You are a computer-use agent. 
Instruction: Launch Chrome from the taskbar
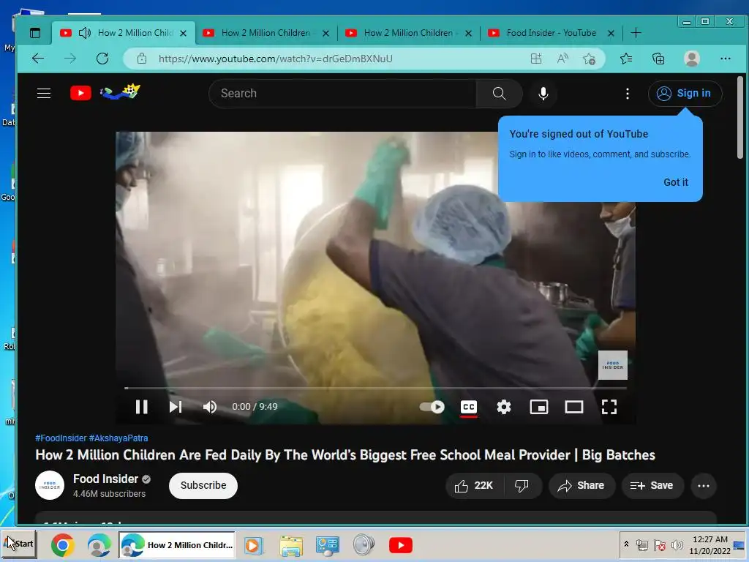(x=63, y=544)
